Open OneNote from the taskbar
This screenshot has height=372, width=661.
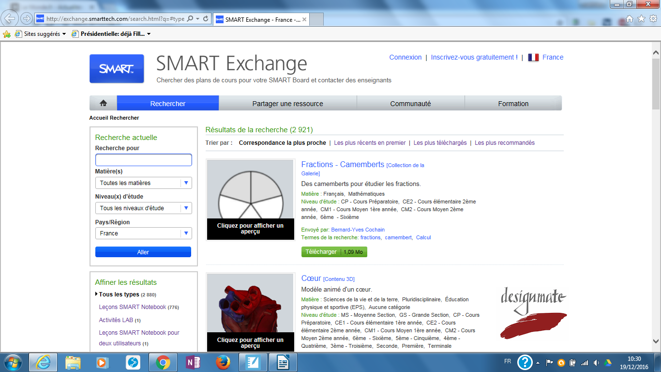193,362
